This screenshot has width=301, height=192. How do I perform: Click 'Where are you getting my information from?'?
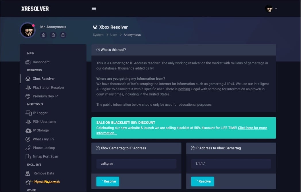tap(130, 78)
